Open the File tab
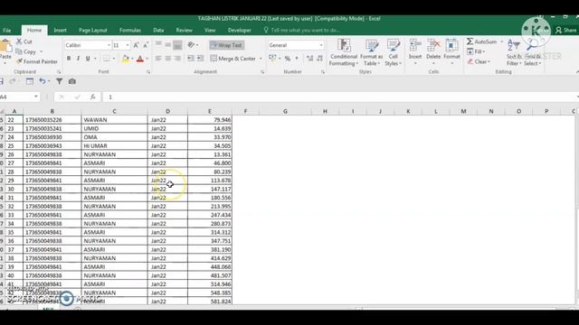This screenshot has height=325, width=579. tap(7, 30)
